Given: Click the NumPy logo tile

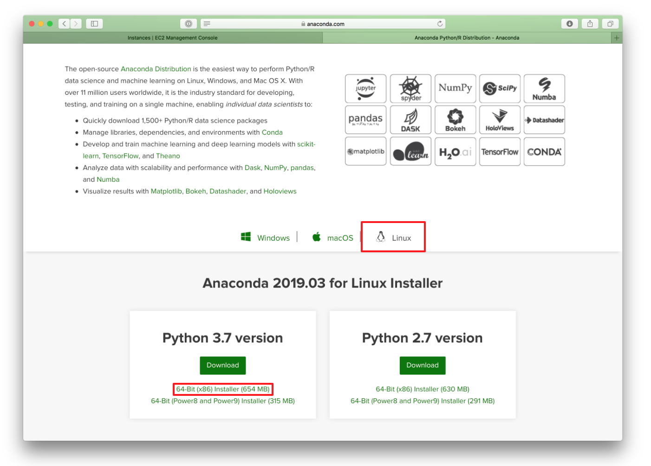Looking at the screenshot, I should pyautogui.click(x=455, y=88).
